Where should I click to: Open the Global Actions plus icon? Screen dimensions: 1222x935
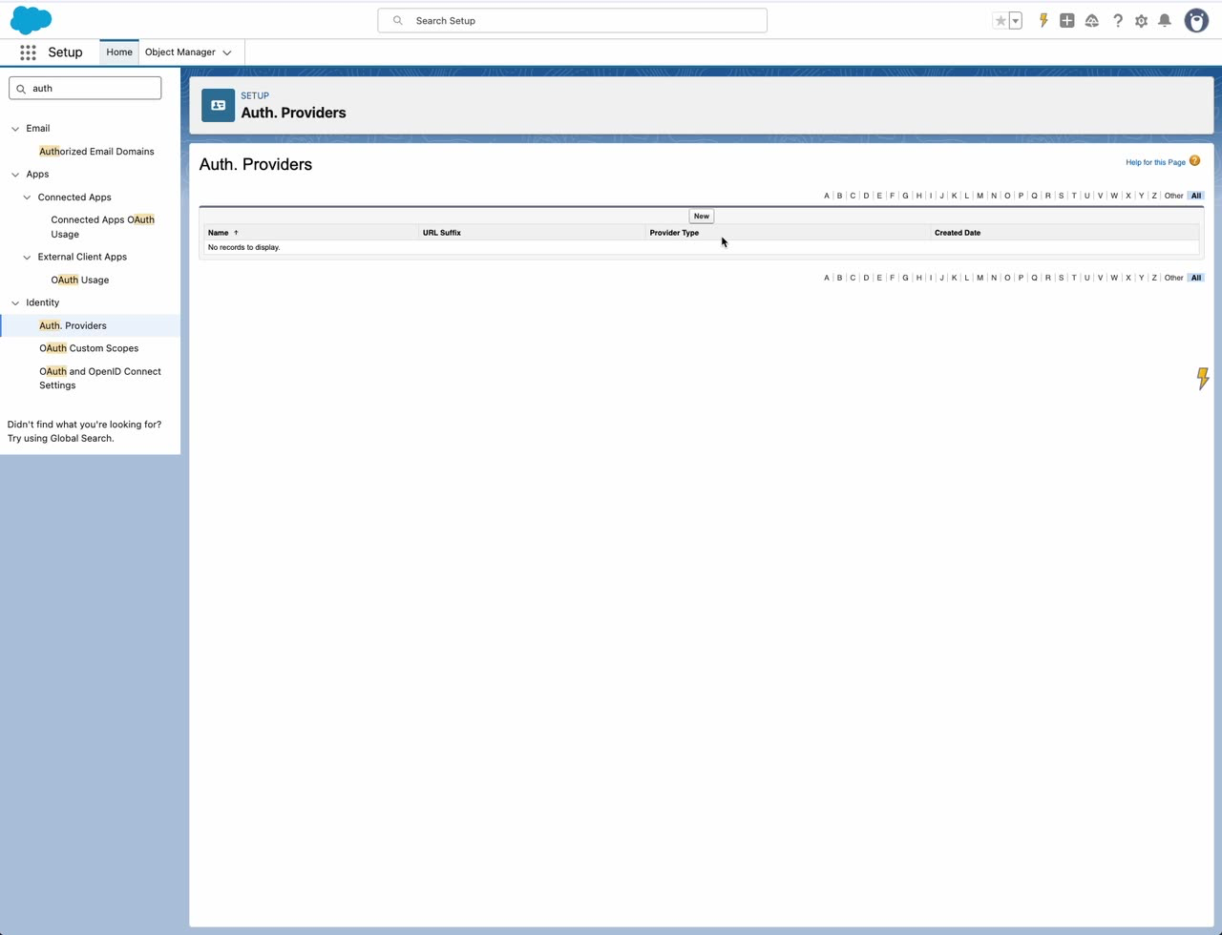click(1067, 20)
